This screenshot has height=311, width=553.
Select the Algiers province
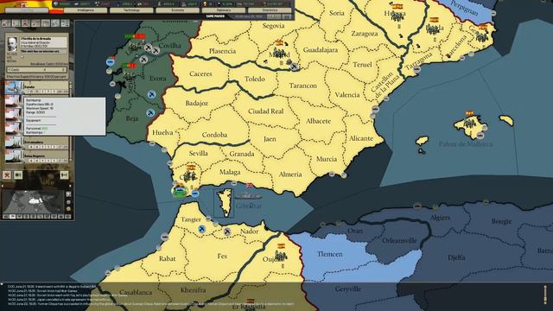click(440, 218)
